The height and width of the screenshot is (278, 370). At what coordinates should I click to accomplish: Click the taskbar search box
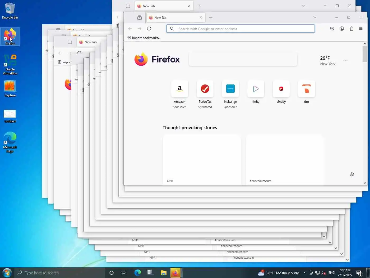click(60, 273)
